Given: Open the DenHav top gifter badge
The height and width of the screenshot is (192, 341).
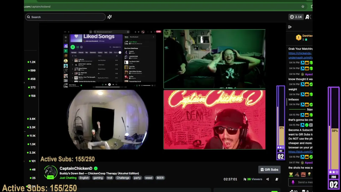Looking at the screenshot, I should (298, 38).
